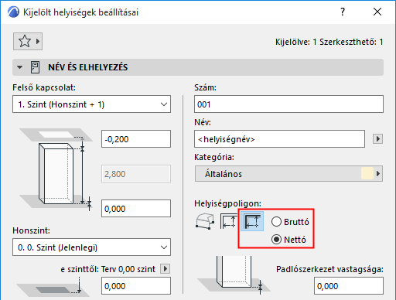Select the manual 3D zone polygon method icon
396x300 pixels.
205,221
